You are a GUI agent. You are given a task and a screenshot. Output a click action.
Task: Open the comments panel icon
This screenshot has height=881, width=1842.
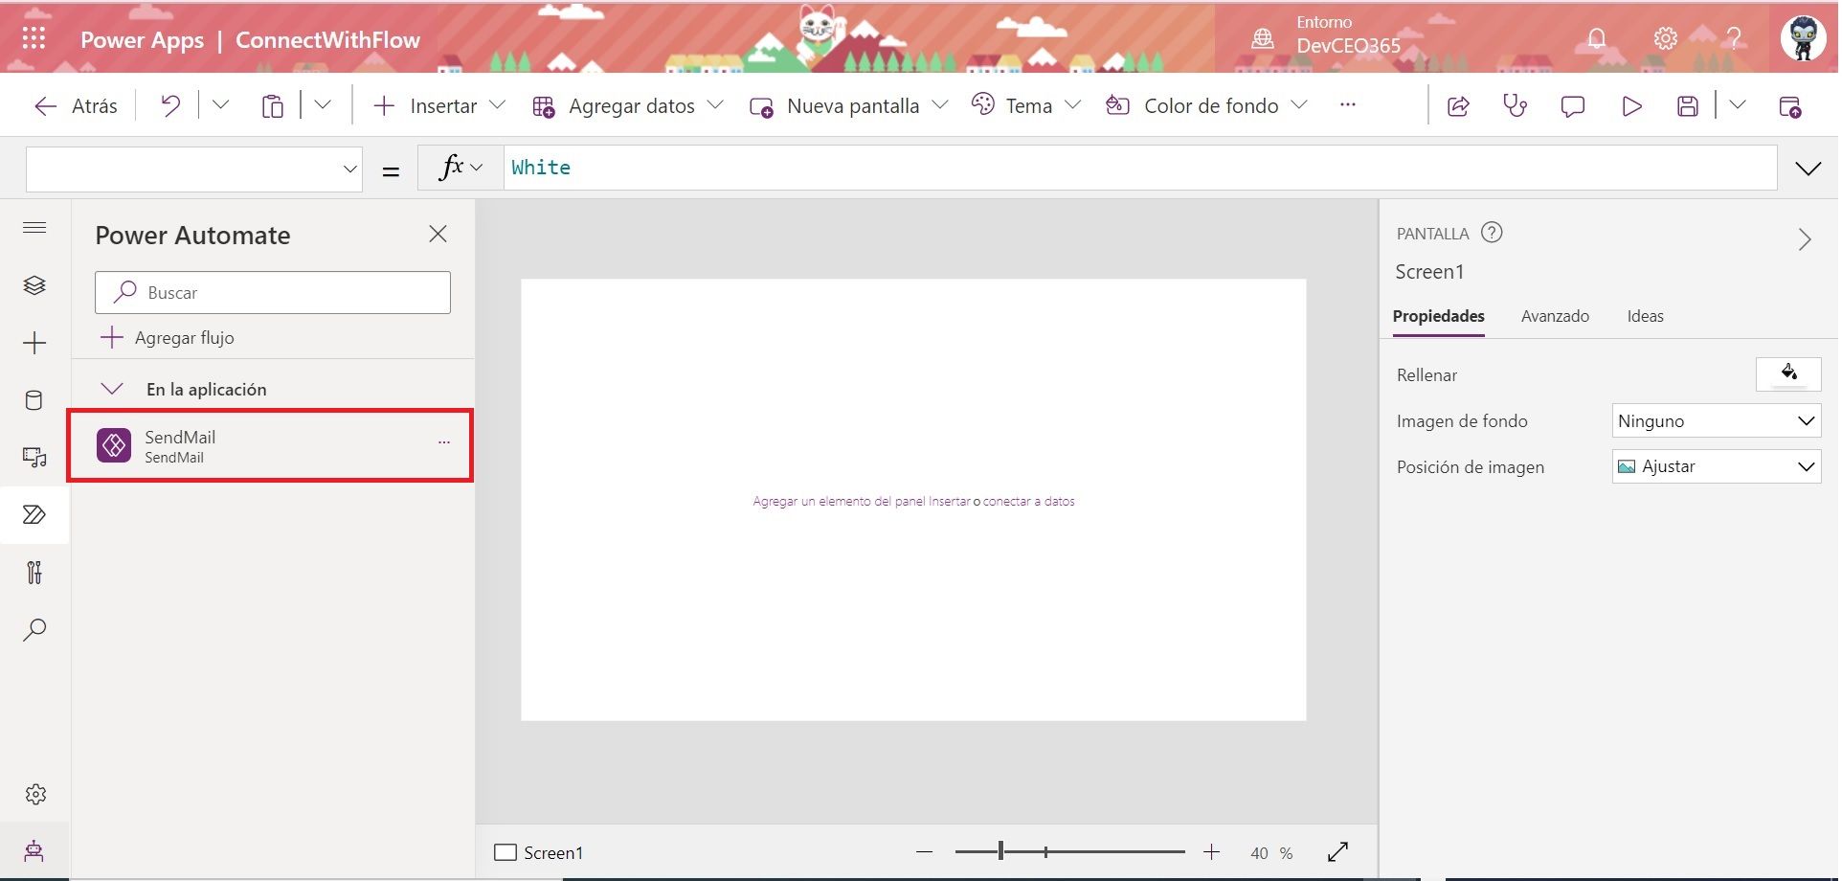coord(1573,106)
